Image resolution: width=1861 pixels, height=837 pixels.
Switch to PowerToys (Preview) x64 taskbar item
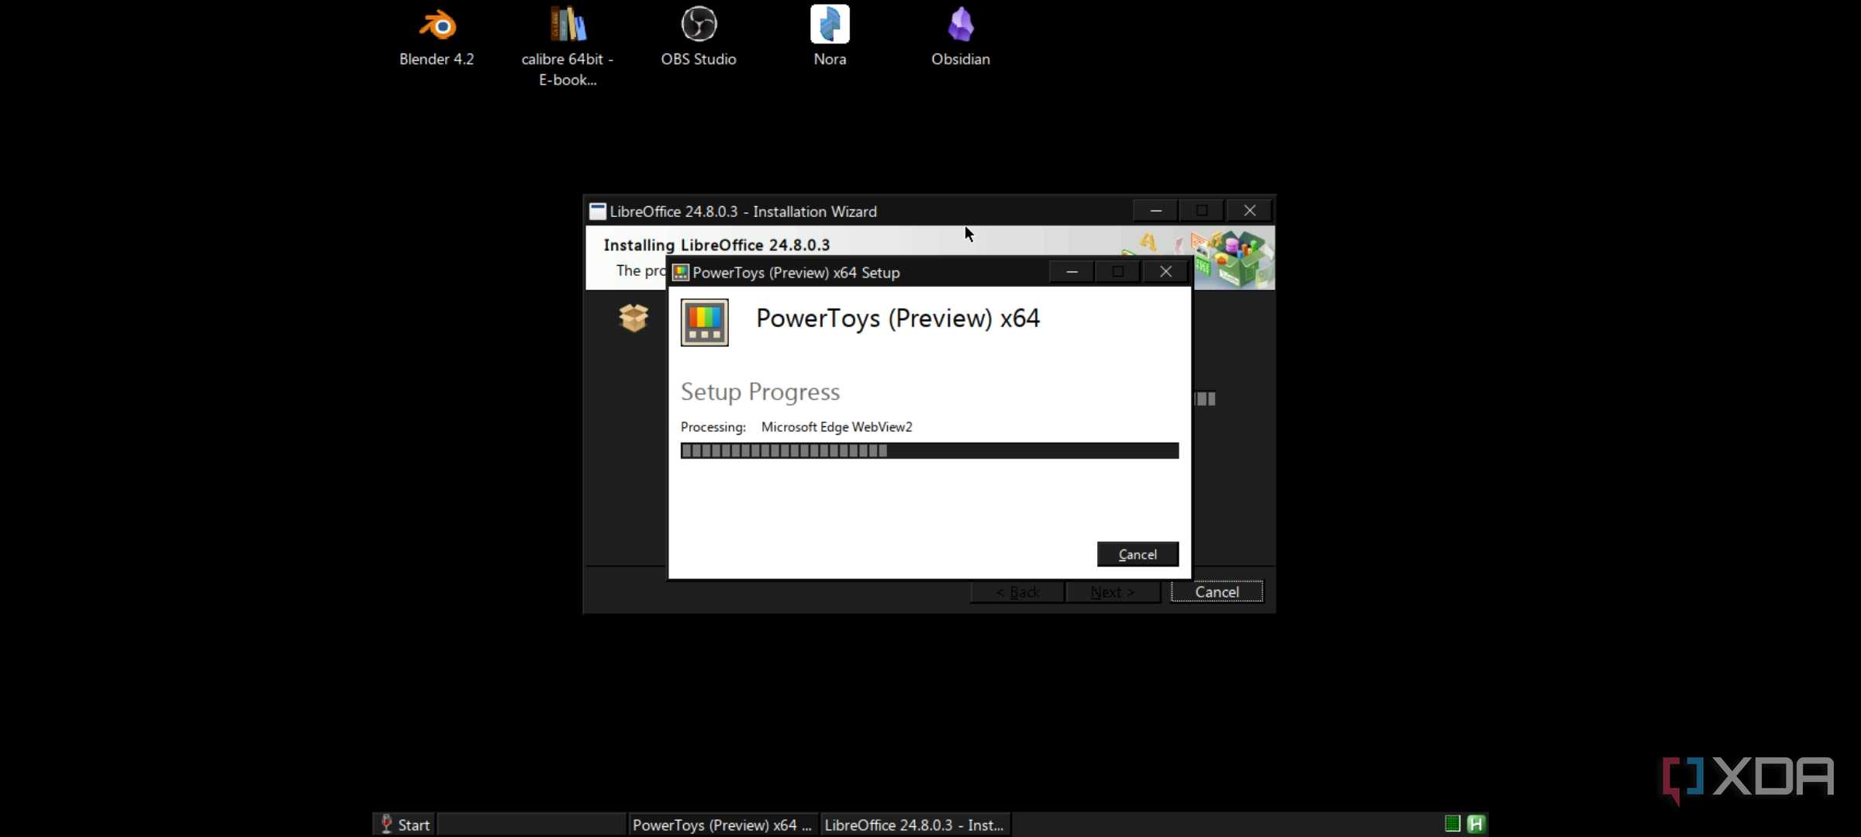(x=722, y=825)
